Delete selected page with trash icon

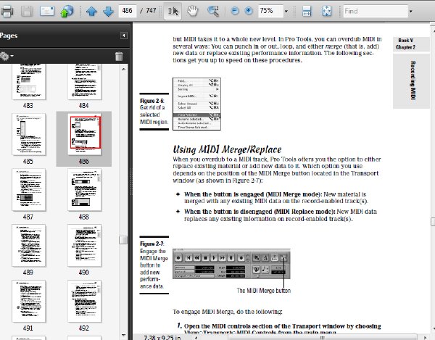pos(119,57)
